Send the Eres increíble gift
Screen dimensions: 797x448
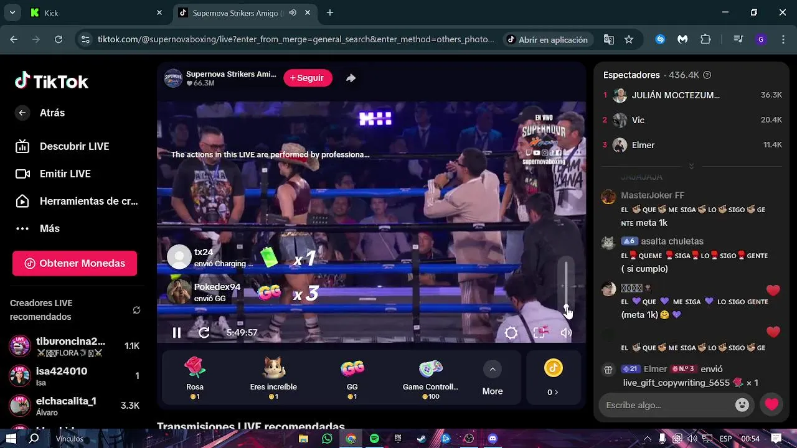273,378
